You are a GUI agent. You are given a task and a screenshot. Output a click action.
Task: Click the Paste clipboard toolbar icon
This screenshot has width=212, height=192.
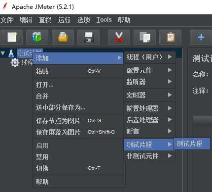170,37
